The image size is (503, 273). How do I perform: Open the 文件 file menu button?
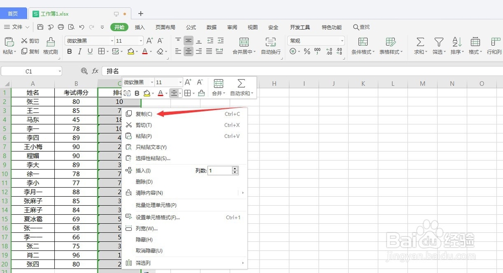[x=17, y=27]
